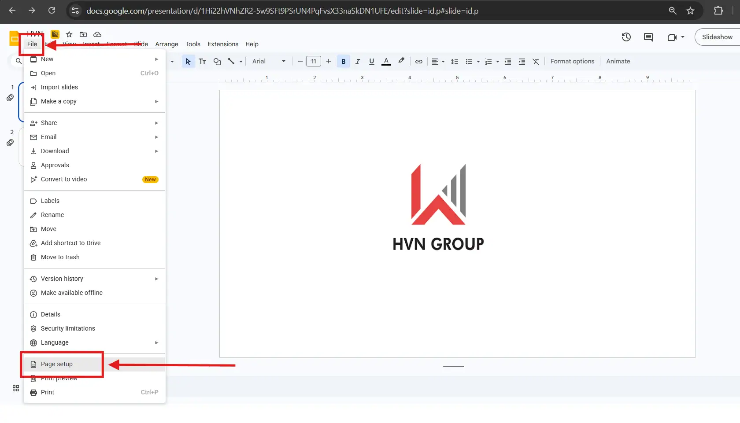740x423 pixels.
Task: Click the increase indent icon
Action: 522,62
